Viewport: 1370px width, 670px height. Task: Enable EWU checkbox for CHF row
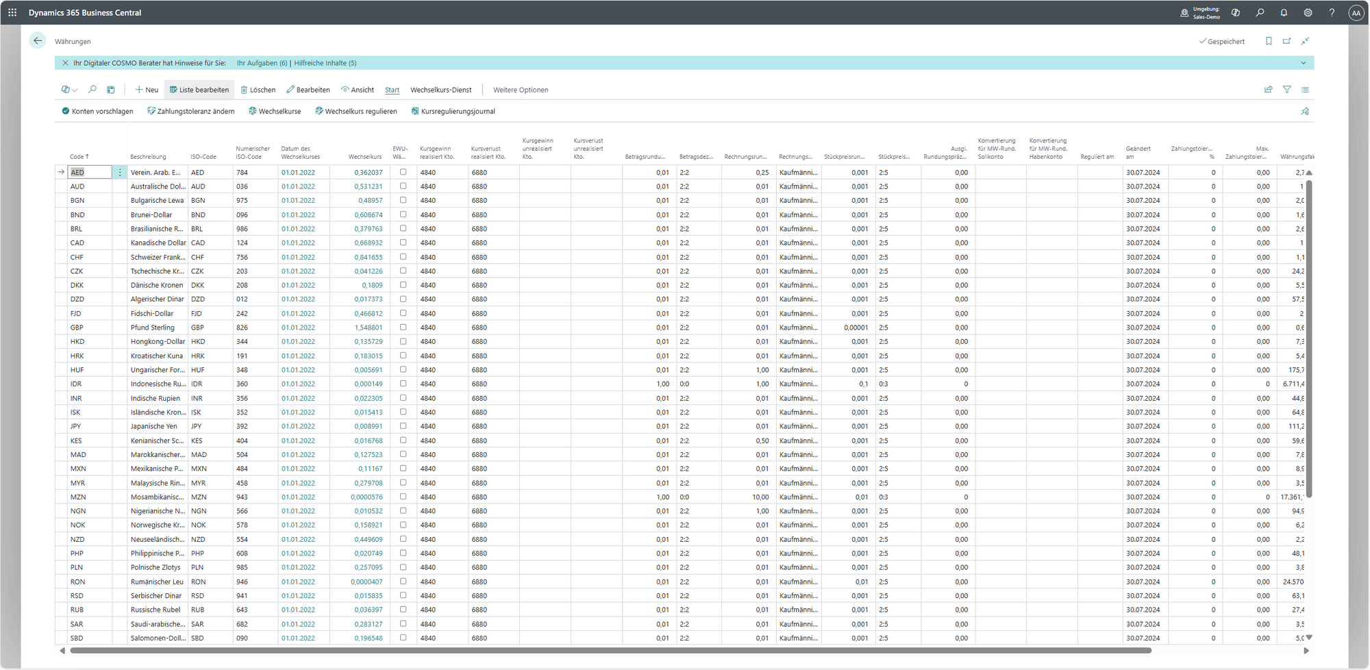(x=403, y=257)
